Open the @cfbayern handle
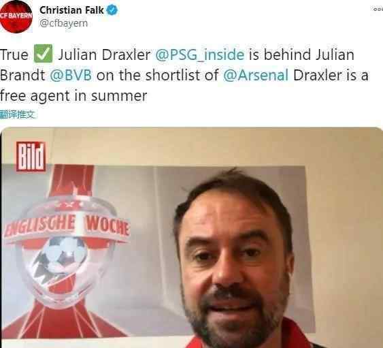This screenshot has height=348, width=383. click(63, 23)
